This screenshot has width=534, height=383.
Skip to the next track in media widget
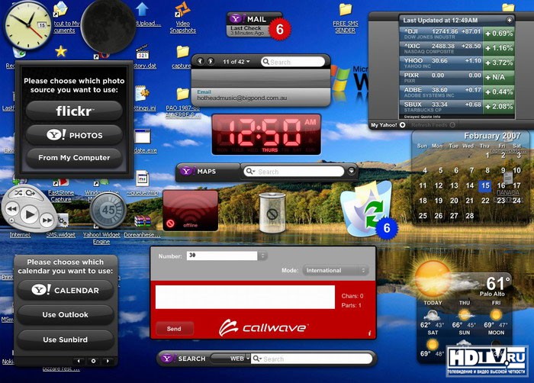(x=47, y=220)
